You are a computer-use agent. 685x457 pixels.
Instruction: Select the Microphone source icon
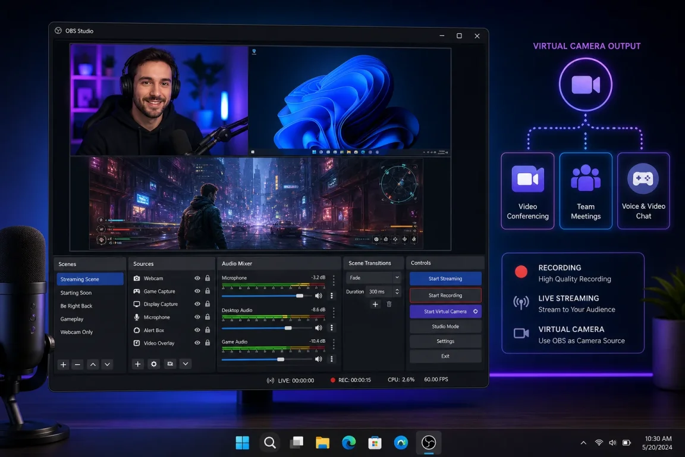(x=137, y=317)
